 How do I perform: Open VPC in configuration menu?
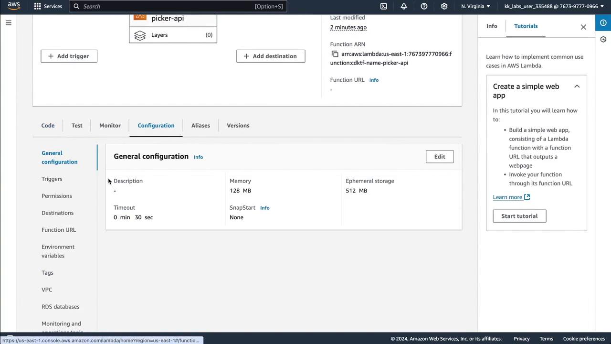click(x=47, y=290)
